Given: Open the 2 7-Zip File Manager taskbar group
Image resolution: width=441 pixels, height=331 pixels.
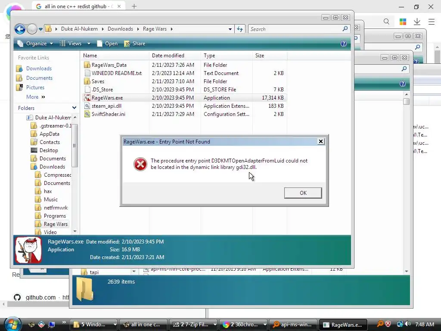Looking at the screenshot, I should pos(193,325).
